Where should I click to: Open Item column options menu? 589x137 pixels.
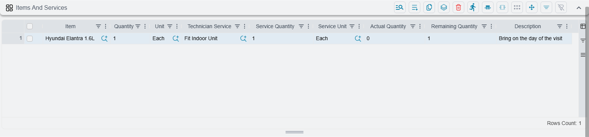click(x=106, y=26)
